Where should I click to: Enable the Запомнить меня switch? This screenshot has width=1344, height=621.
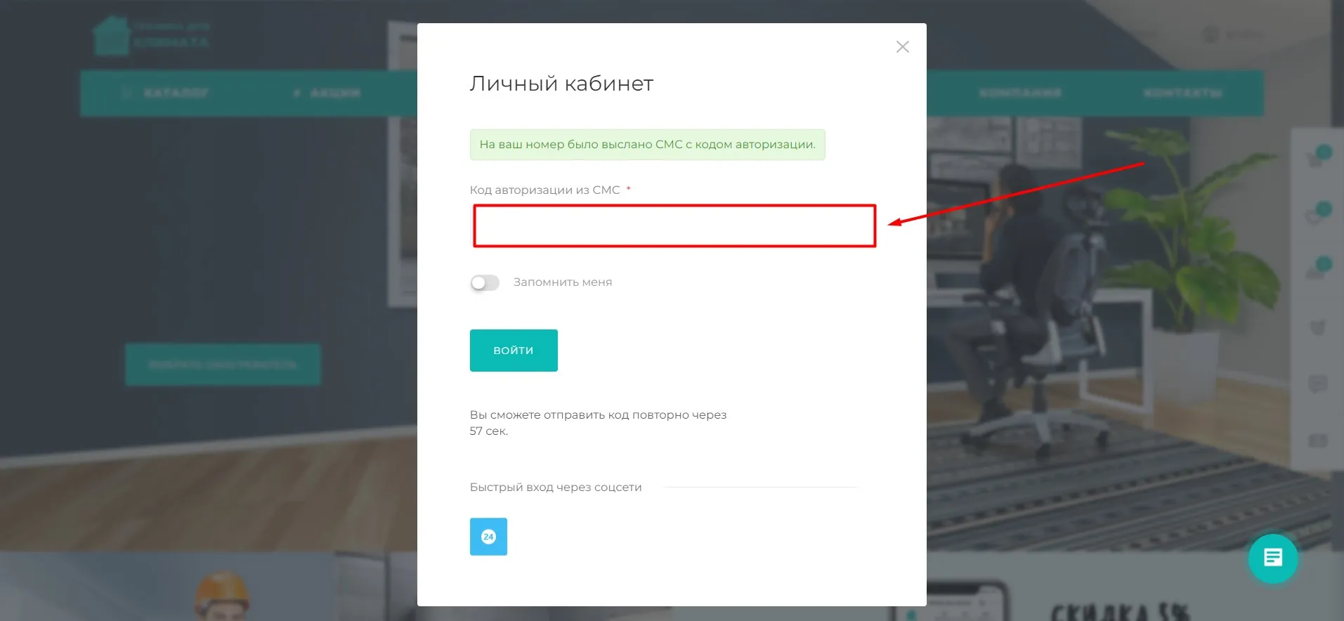coord(485,282)
